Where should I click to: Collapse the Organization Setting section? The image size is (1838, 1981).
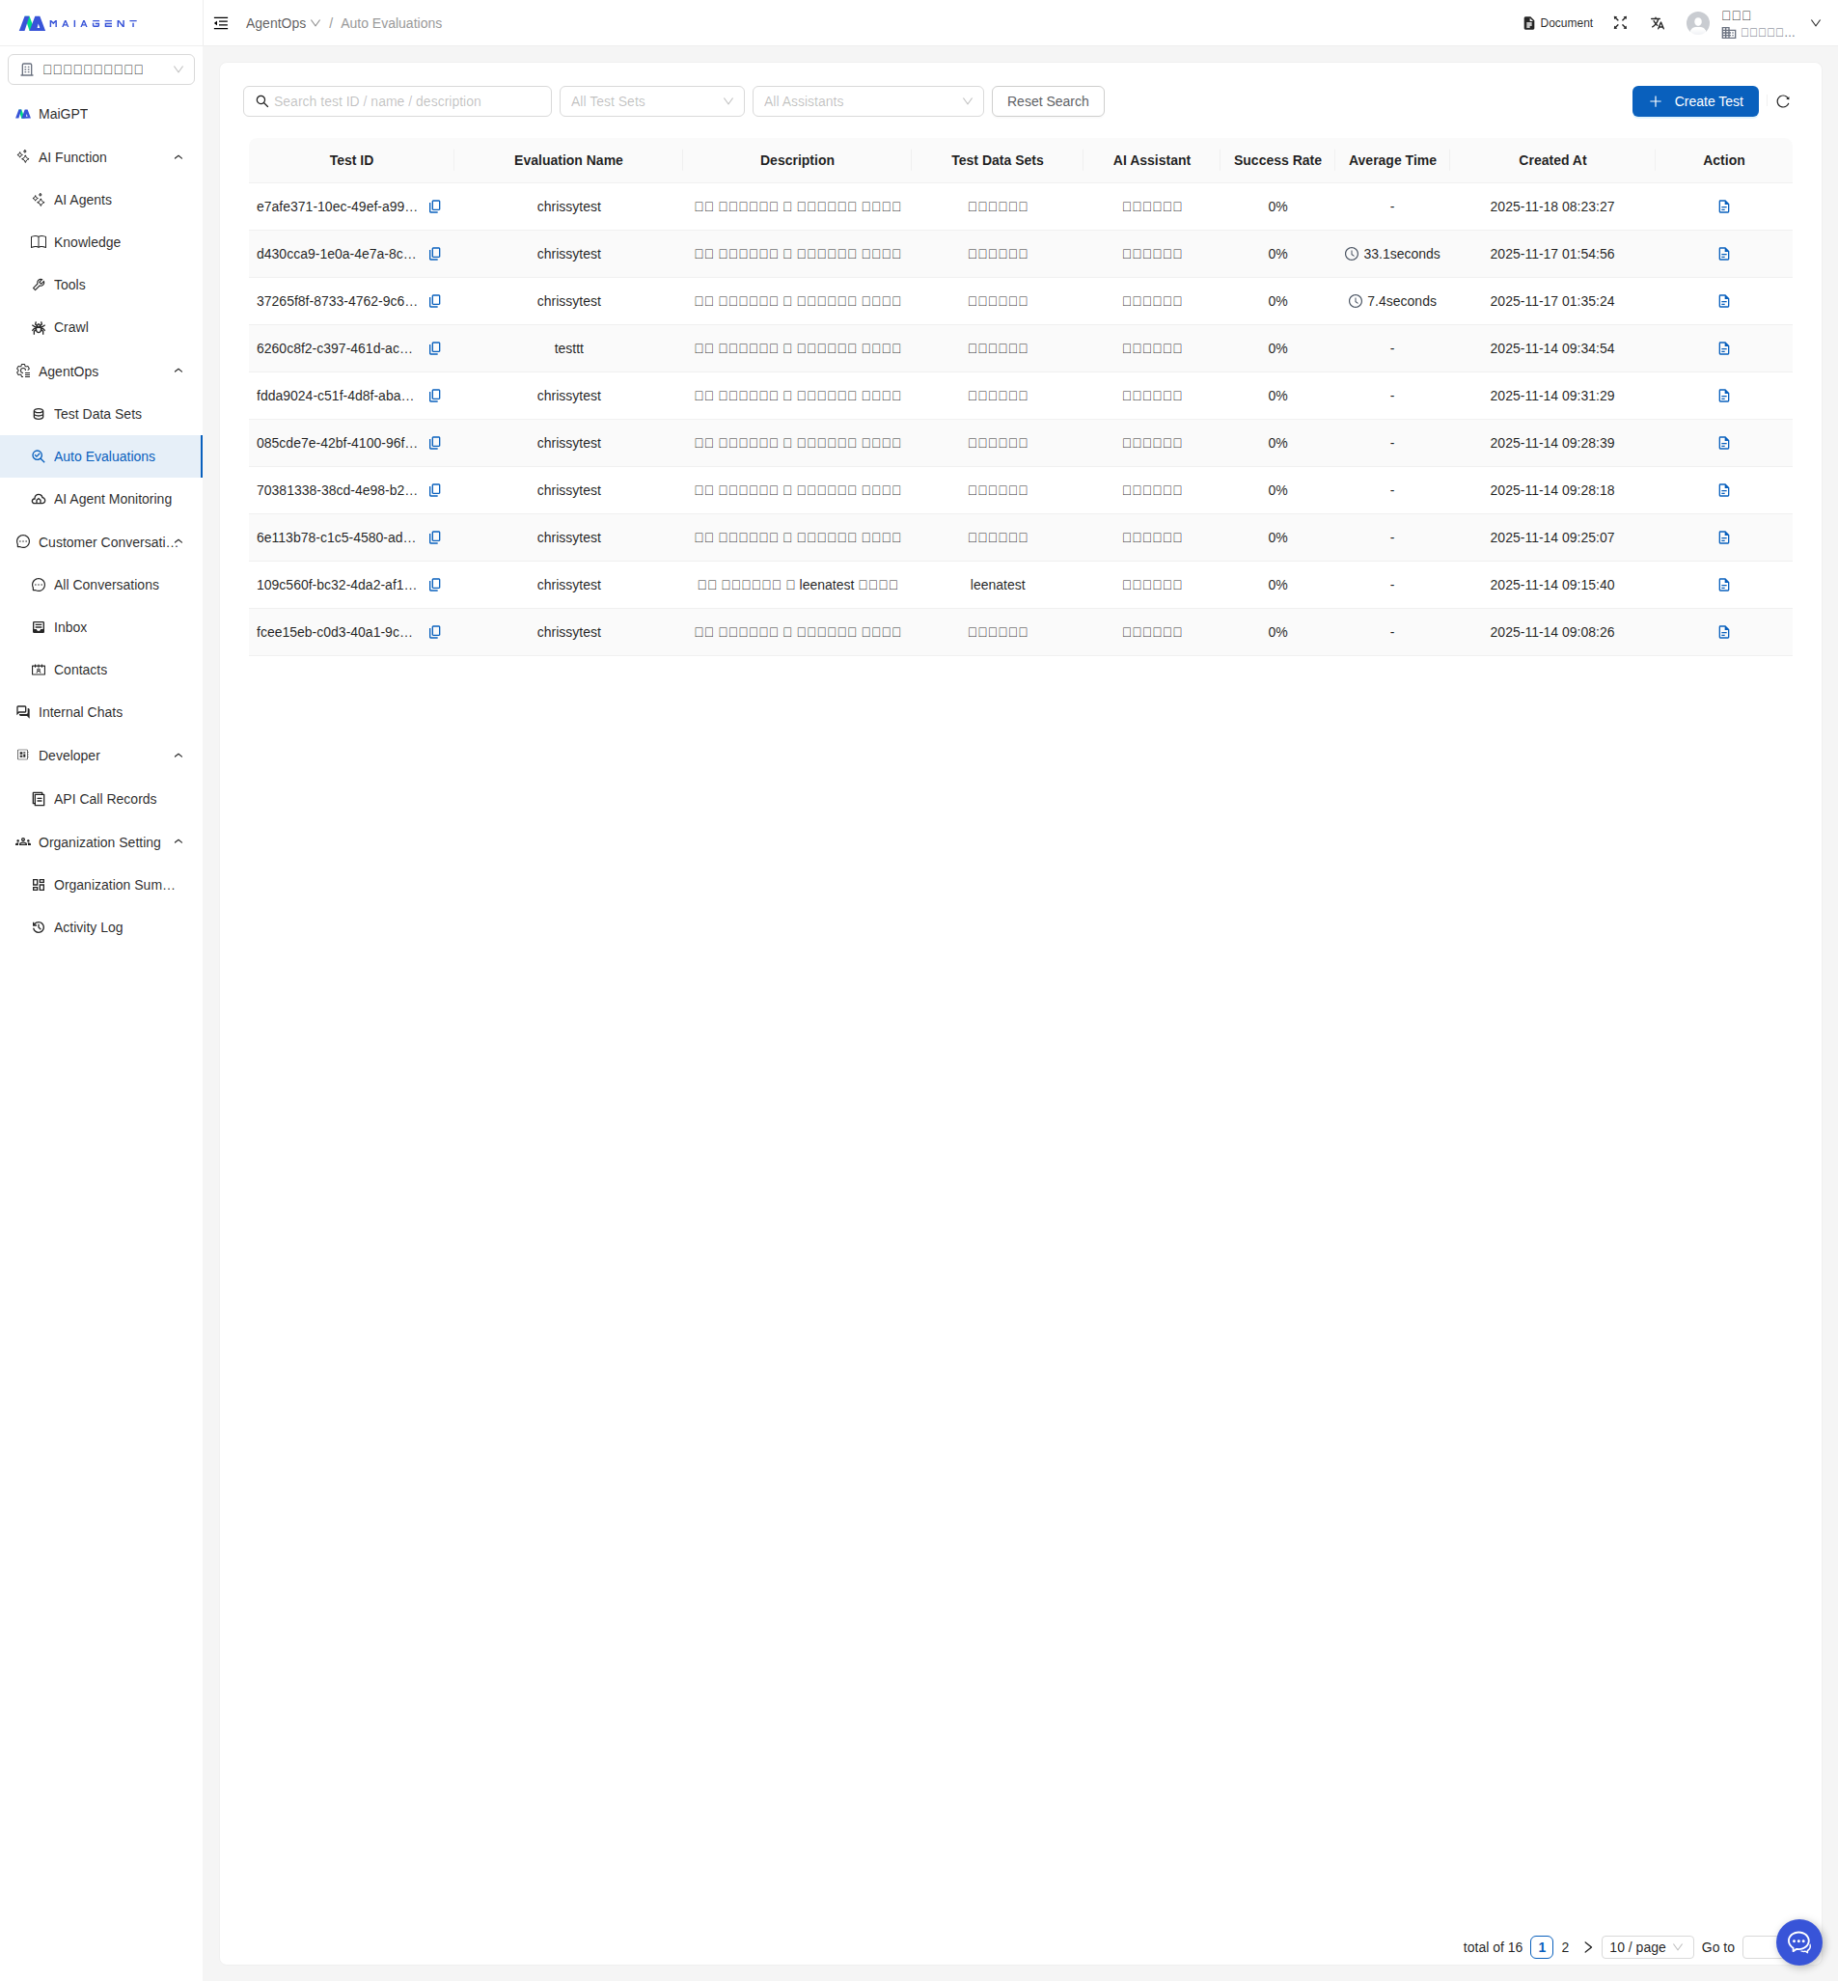[x=178, y=842]
